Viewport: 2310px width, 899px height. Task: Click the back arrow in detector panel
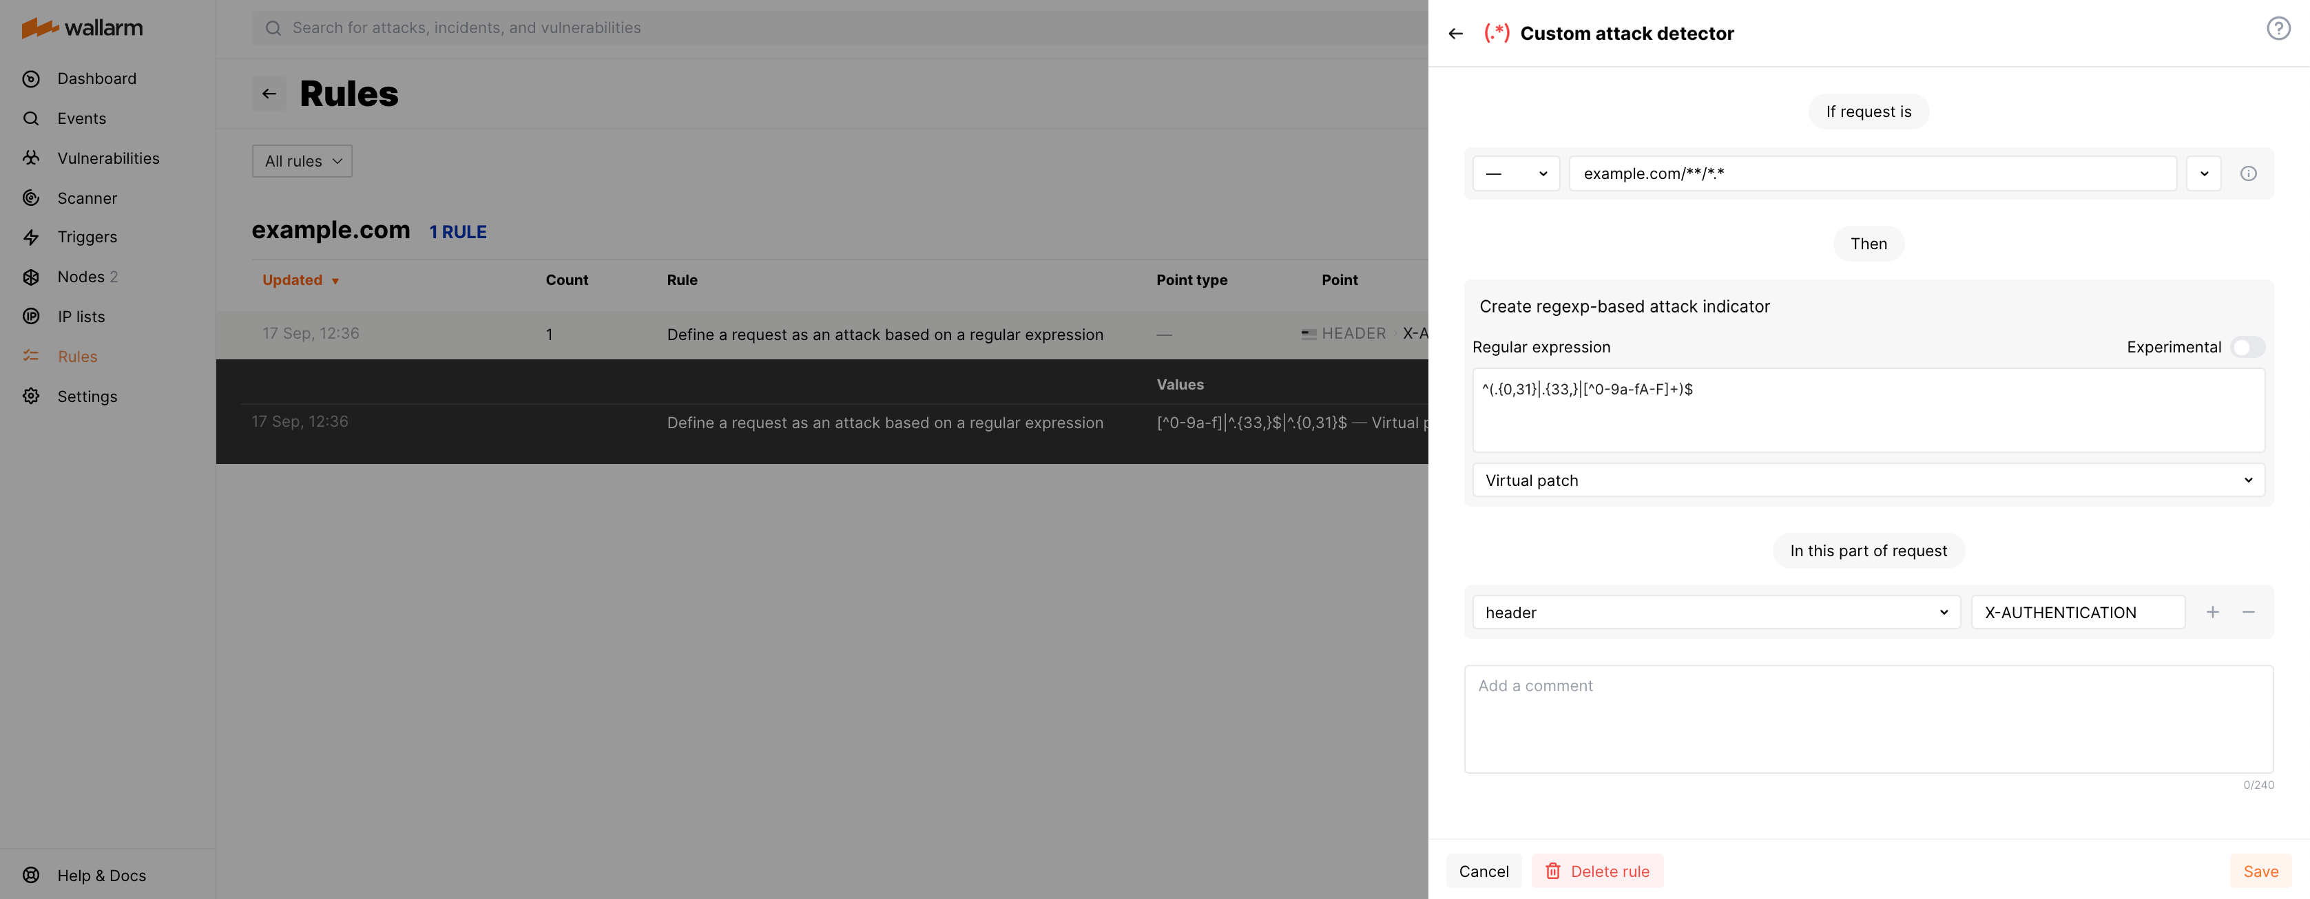coord(1455,34)
